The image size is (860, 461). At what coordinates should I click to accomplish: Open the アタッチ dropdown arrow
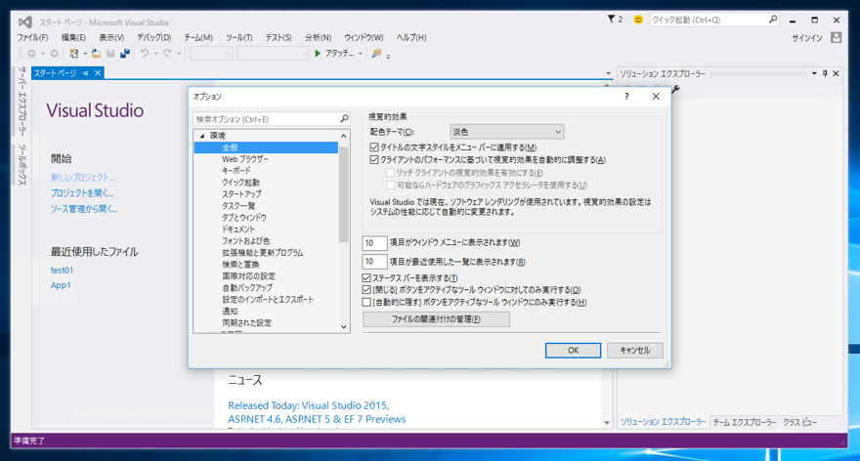360,54
